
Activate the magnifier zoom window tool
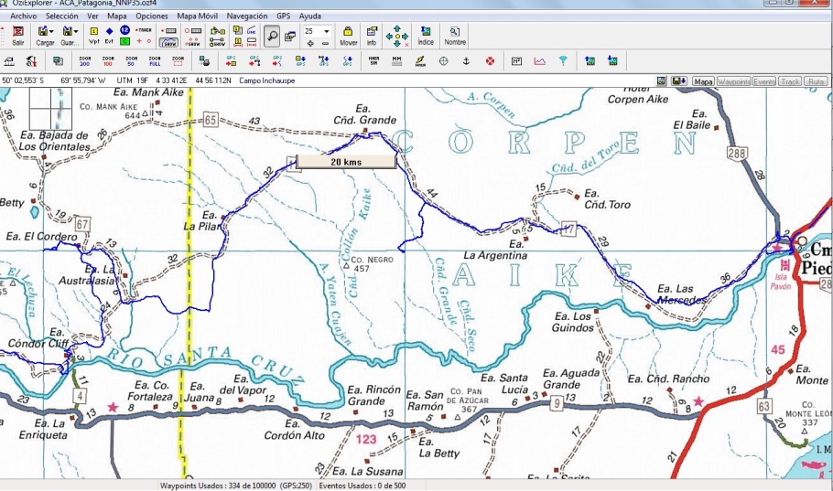[x=272, y=36]
